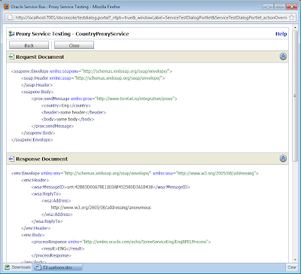Click the result 'ENG' line
Image resolution: width=301 pixels, height=274 pixels.
click(x=62, y=249)
